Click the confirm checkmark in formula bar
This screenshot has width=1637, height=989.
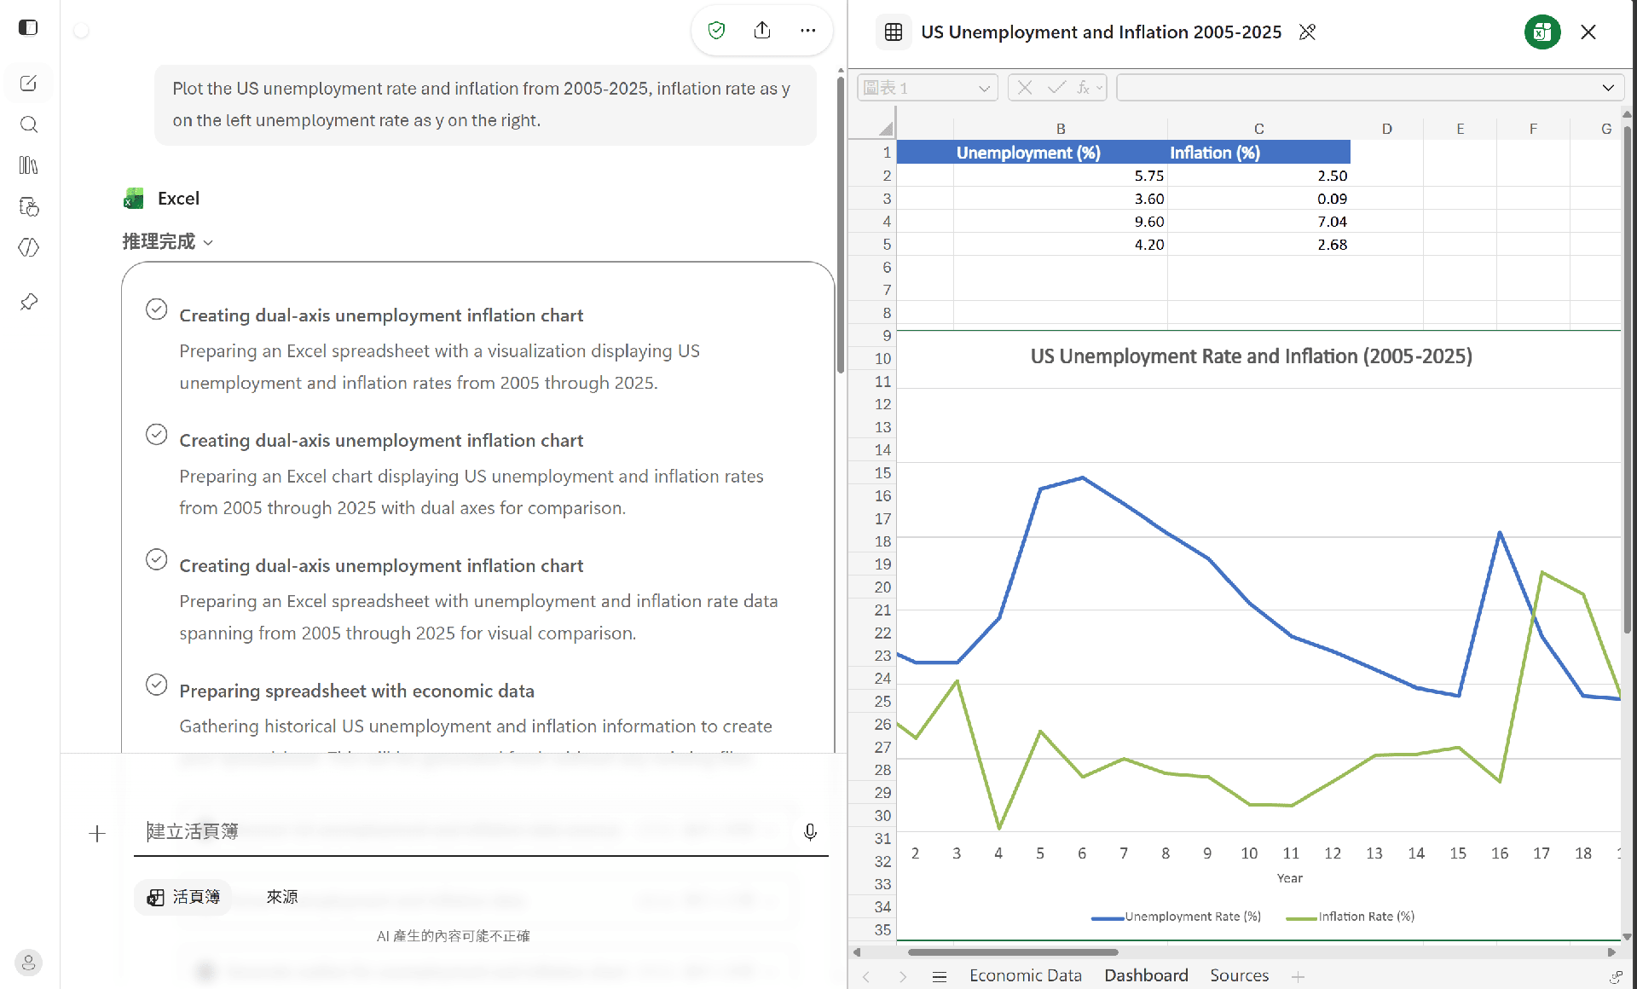pos(1056,88)
